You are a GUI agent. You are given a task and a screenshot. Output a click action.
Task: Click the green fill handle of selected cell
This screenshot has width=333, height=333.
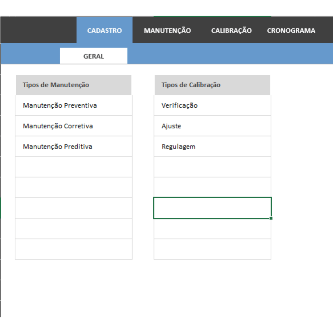click(271, 218)
